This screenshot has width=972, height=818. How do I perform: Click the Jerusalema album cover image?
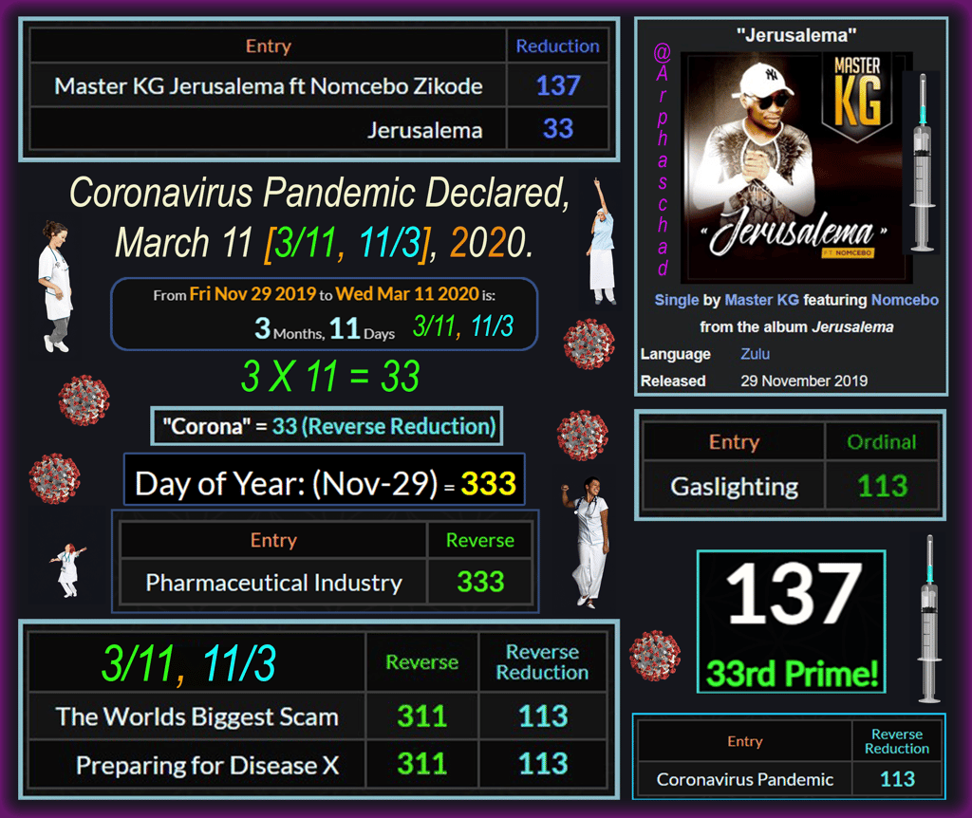tap(796, 167)
